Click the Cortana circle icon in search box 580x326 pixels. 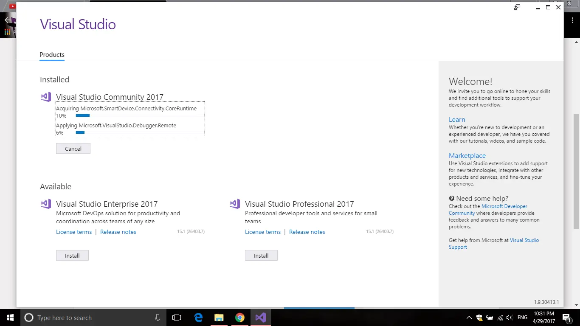pos(29,318)
